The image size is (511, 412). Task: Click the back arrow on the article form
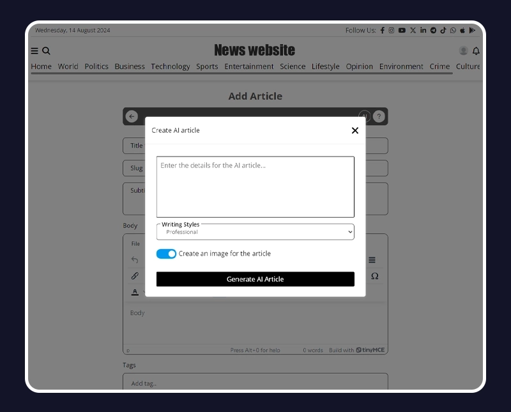pos(132,116)
